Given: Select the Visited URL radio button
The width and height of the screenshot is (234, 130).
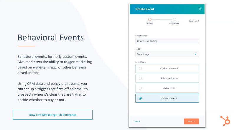Looking at the screenshot, I should pos(140,88).
